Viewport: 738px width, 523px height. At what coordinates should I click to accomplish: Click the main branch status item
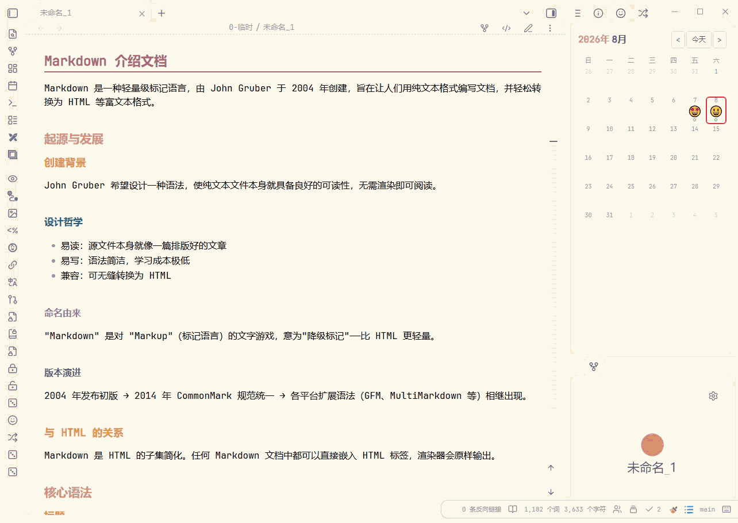708,509
